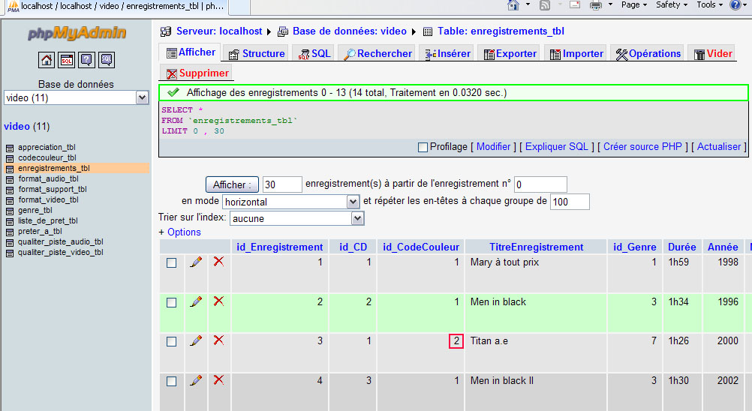This screenshot has width=752, height=411.
Task: Click table icon beside codecouleur_tbl
Action: pos(10,158)
